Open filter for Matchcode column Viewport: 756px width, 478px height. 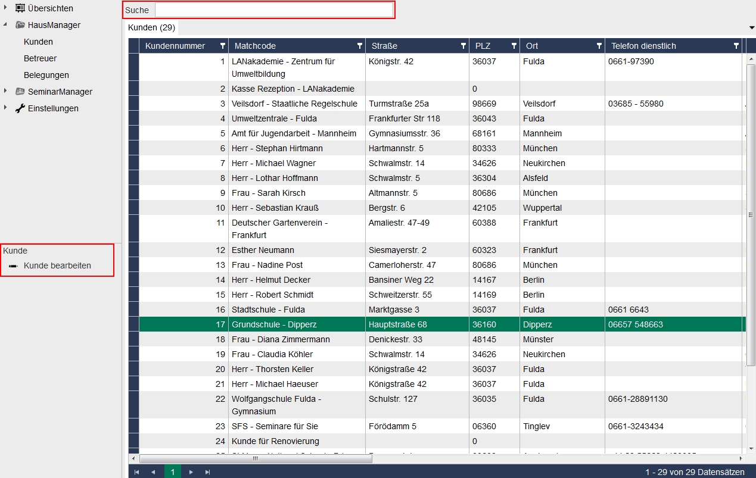(359, 46)
